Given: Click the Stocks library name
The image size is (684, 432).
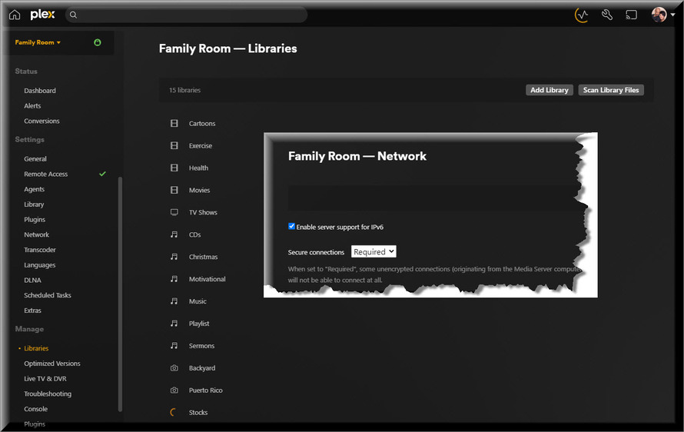Looking at the screenshot, I should (198, 413).
